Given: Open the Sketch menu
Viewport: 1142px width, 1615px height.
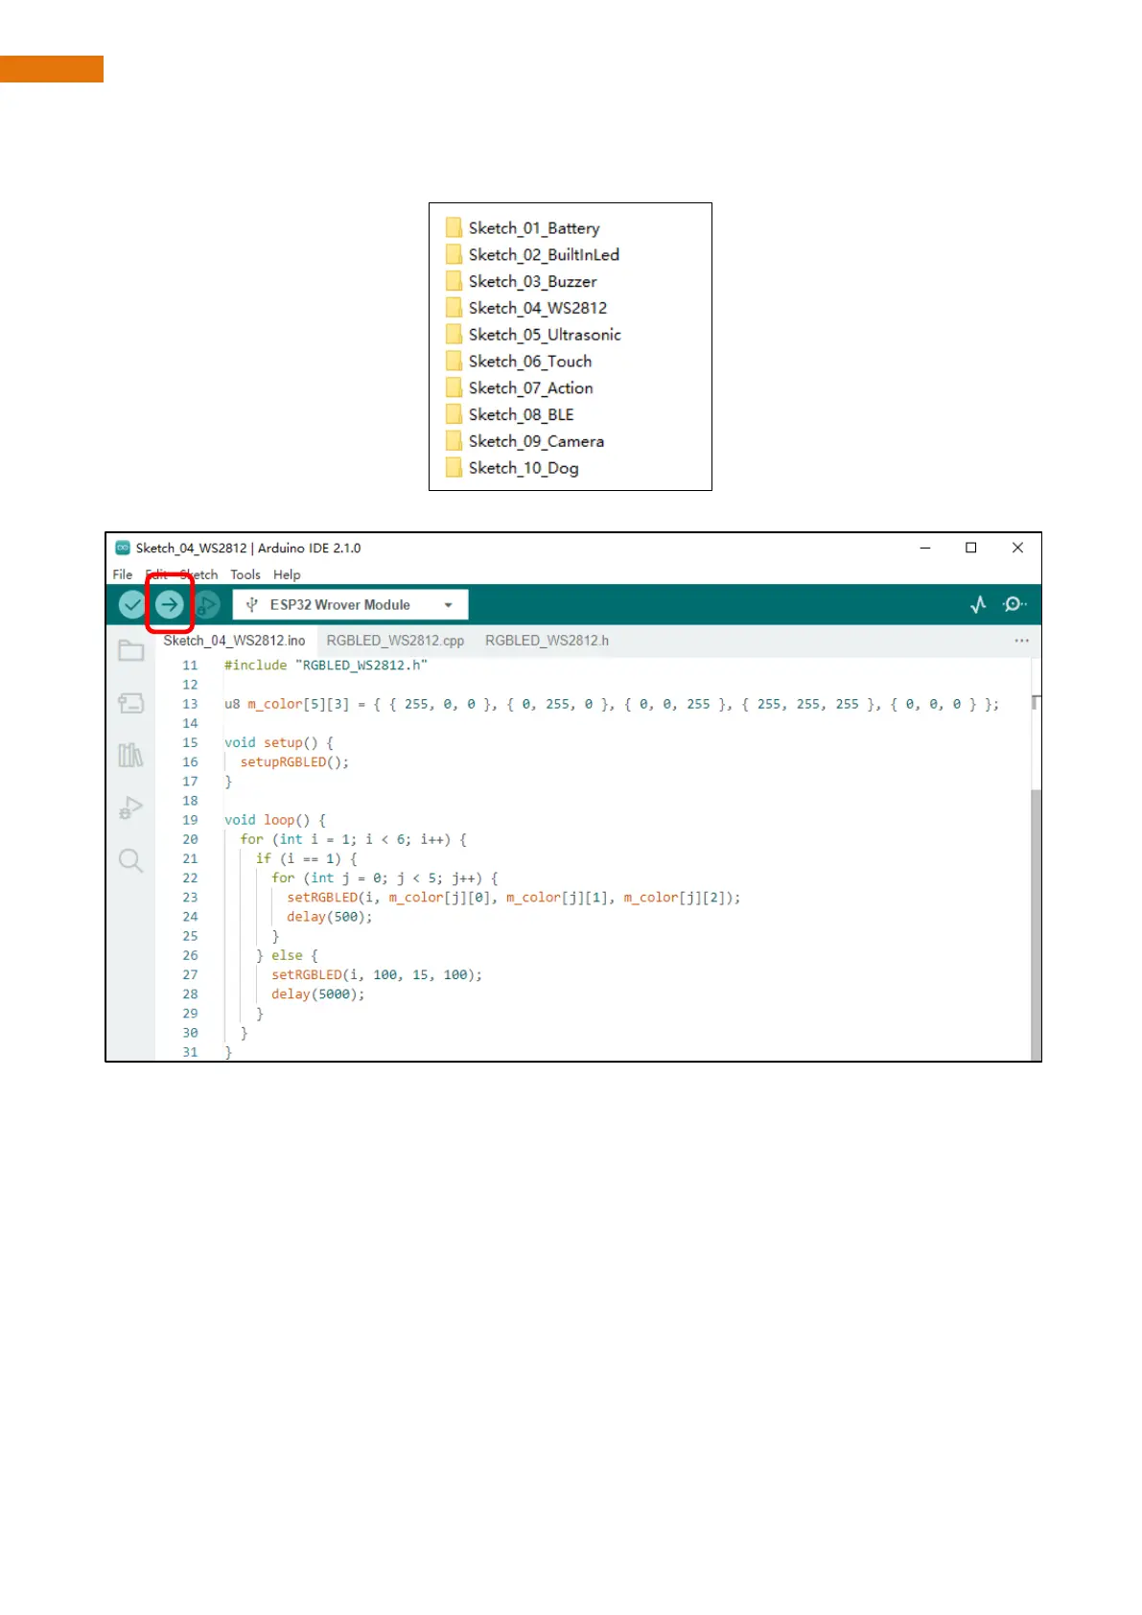Looking at the screenshot, I should 198,574.
